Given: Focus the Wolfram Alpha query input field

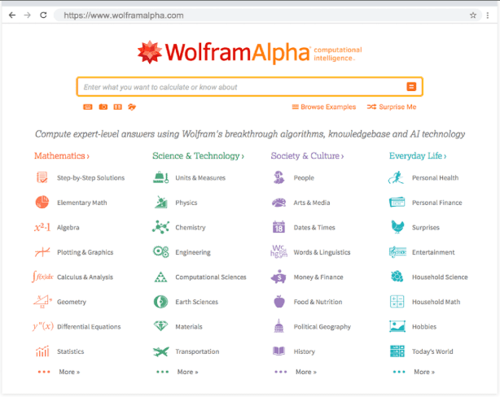Looking at the screenshot, I should click(x=240, y=87).
